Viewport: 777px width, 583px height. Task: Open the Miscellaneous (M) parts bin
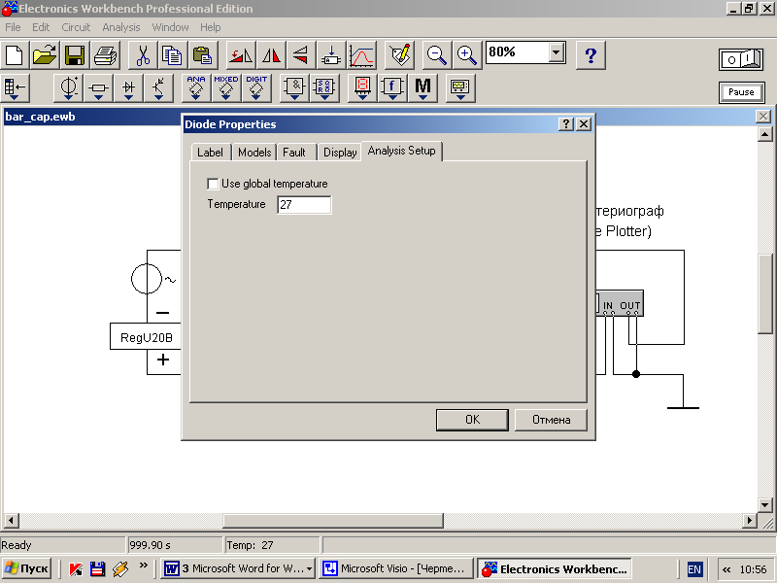point(422,87)
